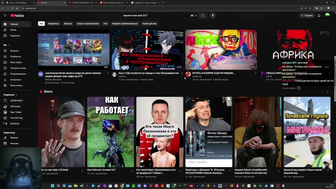Image resolution: width=336 pixels, height=189 pixels.
Task: Go back in browser toolbar
Action: [3, 8]
